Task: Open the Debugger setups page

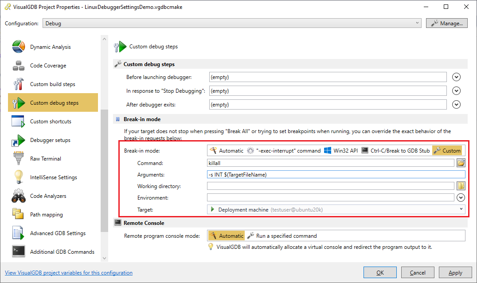Action: (53, 140)
